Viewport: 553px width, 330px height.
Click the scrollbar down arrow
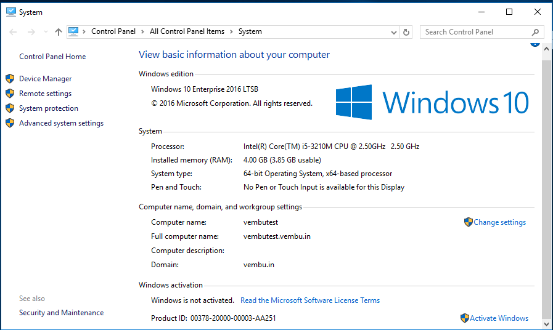click(546, 324)
